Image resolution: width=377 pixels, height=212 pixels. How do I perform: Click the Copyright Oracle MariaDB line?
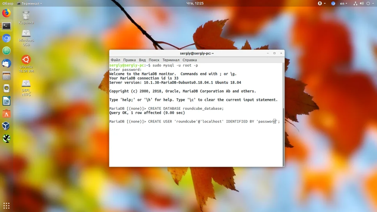click(183, 91)
